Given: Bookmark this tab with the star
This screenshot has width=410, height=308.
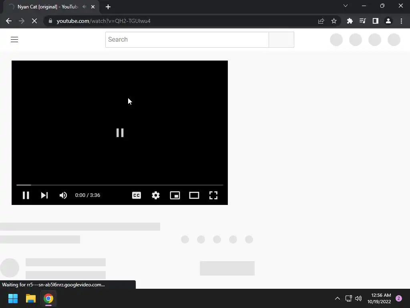Looking at the screenshot, I should 334,21.
